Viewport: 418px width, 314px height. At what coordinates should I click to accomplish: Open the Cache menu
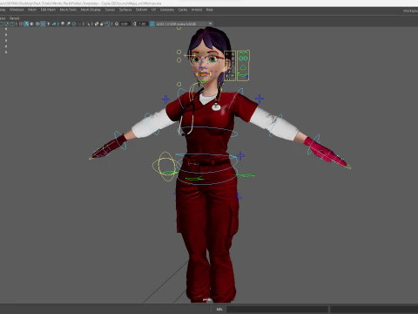click(183, 10)
